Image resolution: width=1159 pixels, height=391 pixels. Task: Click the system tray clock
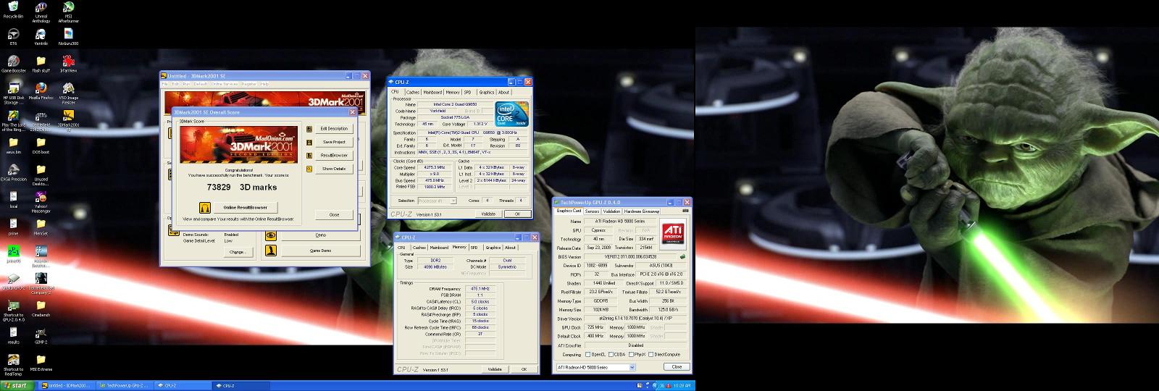pyautogui.click(x=682, y=385)
